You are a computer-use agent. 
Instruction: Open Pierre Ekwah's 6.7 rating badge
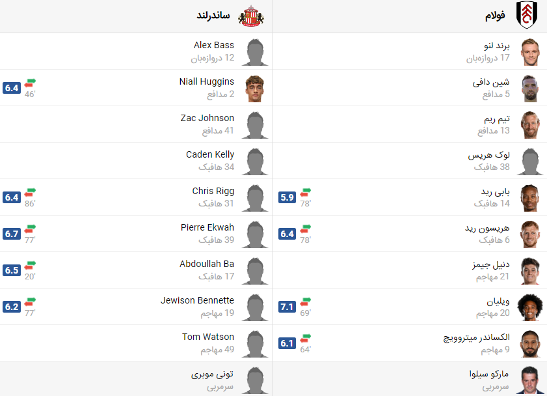point(12,234)
